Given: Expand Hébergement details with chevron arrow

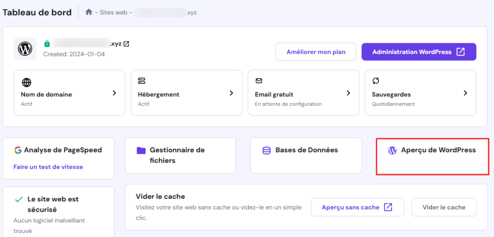Looking at the screenshot, I should point(231,93).
